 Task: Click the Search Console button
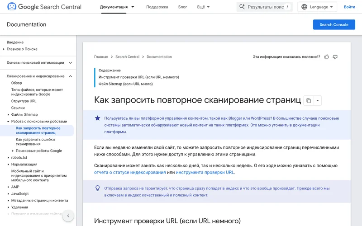tap(334, 25)
